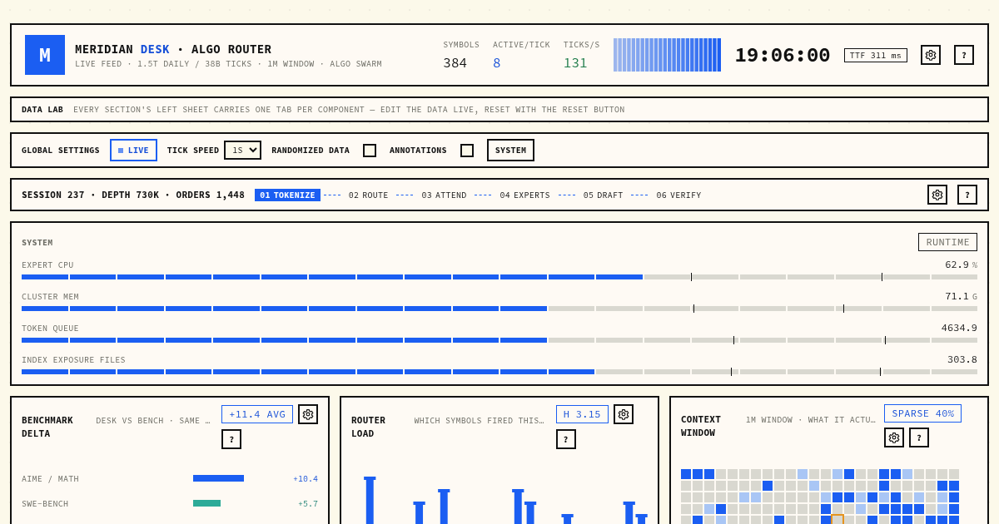
Task: Click the +5.7 SWE-BENCH delta value
Action: point(308,504)
